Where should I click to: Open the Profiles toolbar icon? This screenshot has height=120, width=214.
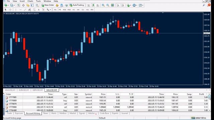tap(12, 5)
